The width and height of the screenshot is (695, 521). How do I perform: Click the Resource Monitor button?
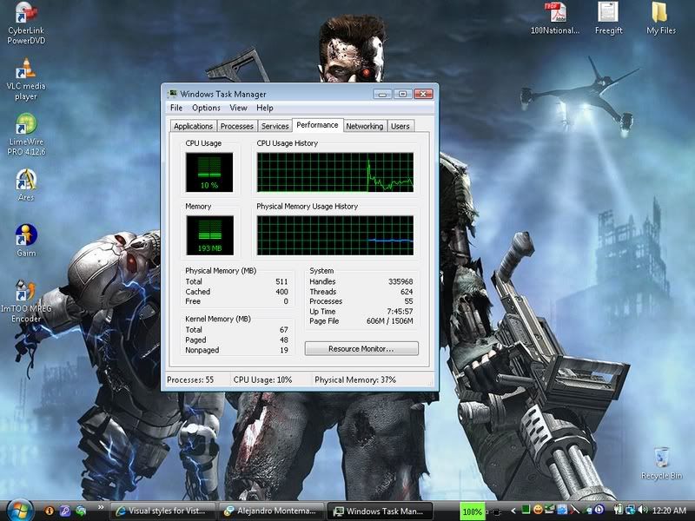(361, 348)
